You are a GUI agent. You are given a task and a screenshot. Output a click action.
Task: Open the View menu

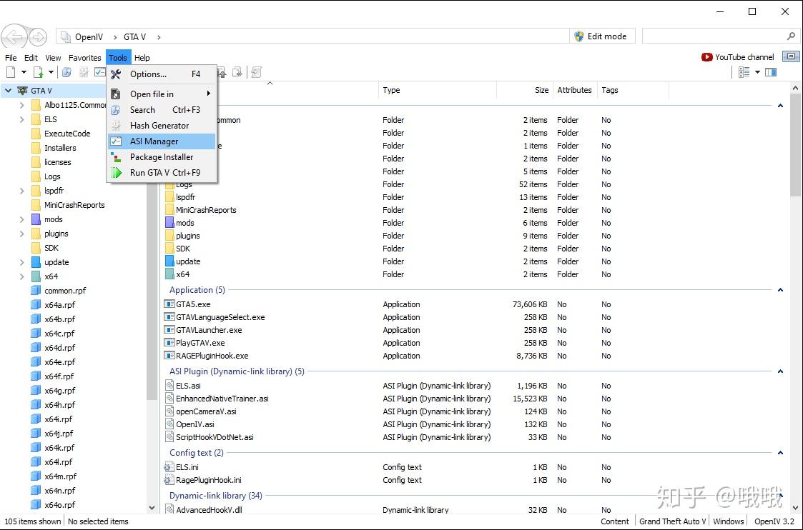point(53,58)
